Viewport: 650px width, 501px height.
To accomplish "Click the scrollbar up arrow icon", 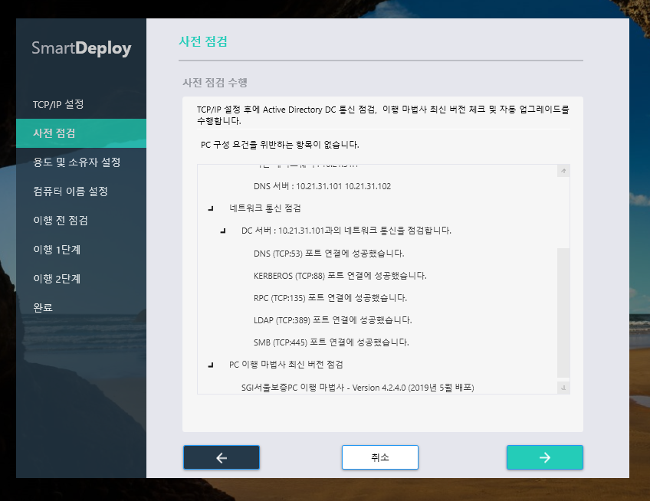I will 563,170.
